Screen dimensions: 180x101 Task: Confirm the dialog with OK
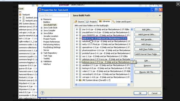click(x=140, y=93)
